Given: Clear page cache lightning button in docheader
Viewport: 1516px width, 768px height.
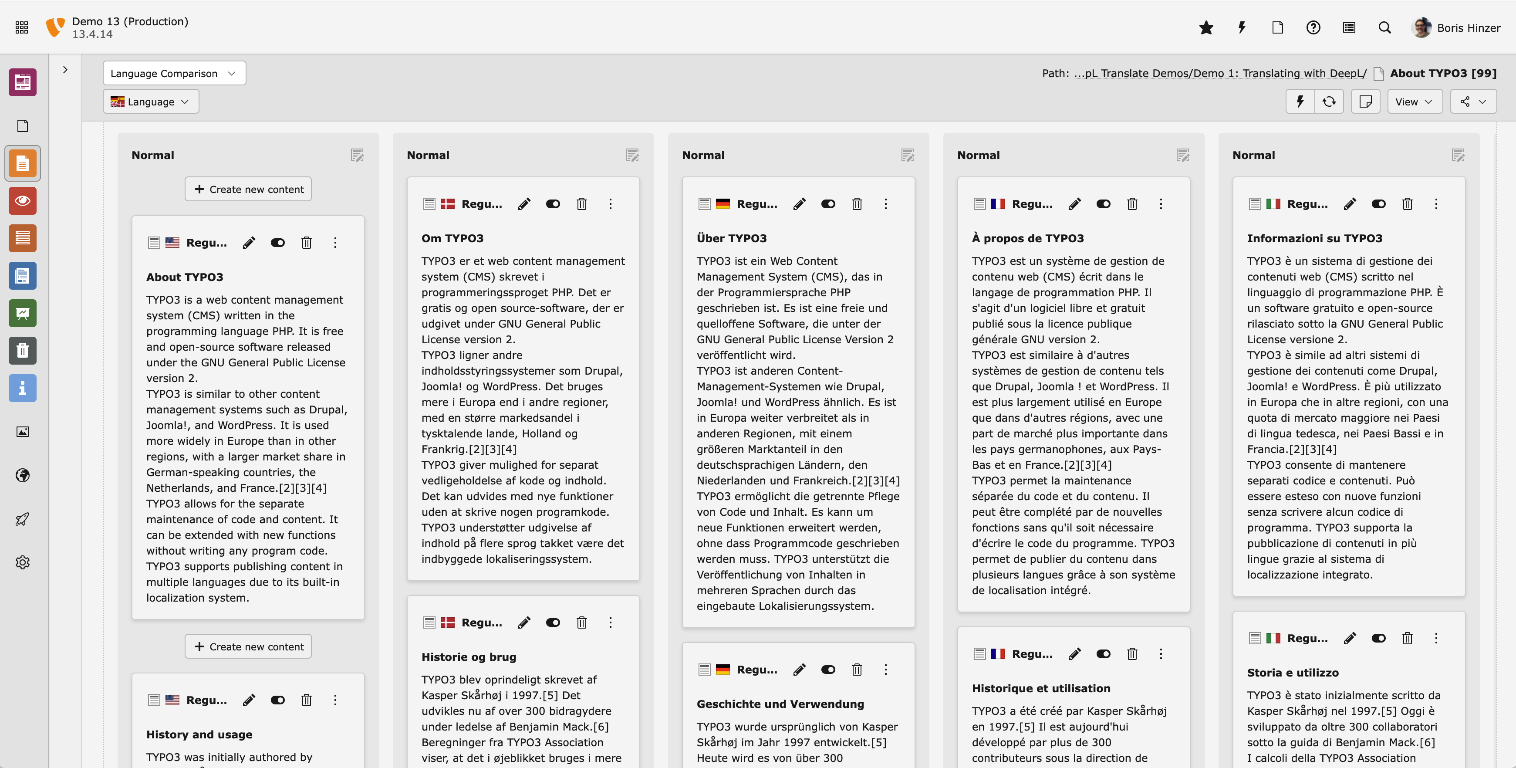Looking at the screenshot, I should [x=1300, y=101].
